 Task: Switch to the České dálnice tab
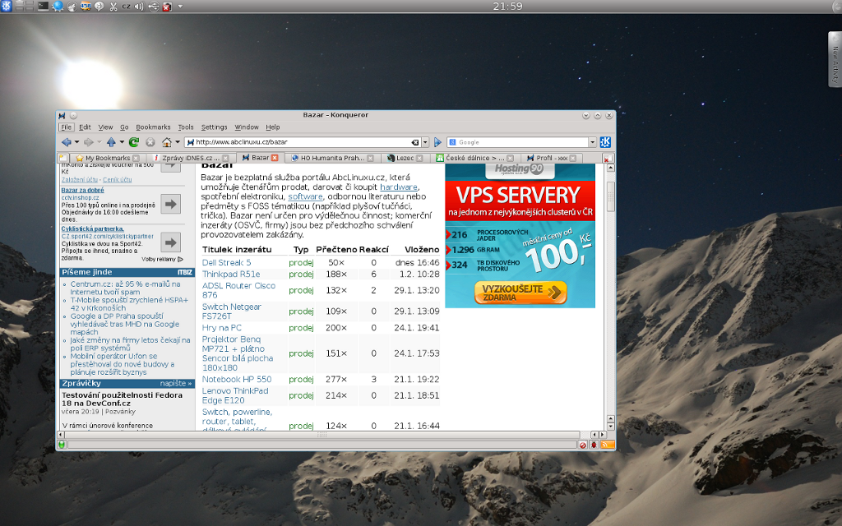(x=474, y=159)
